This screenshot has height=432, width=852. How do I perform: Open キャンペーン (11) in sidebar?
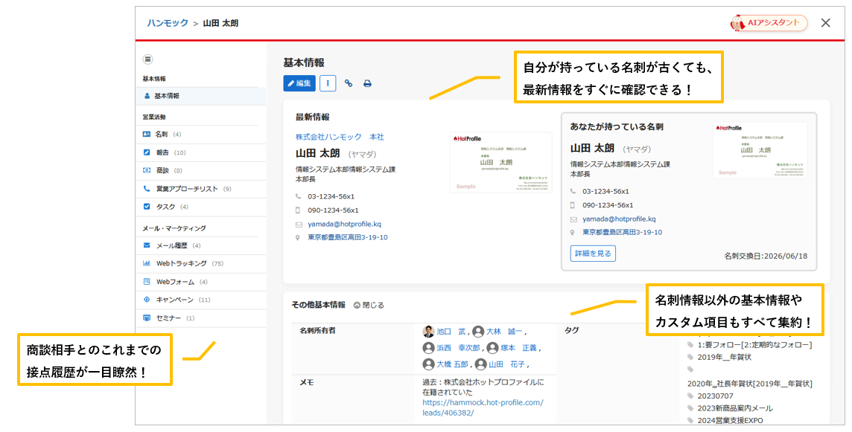(201, 300)
